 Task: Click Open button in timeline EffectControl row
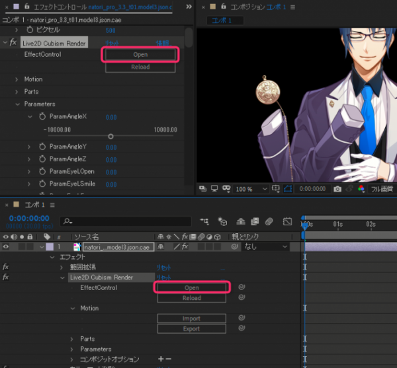coord(192,287)
